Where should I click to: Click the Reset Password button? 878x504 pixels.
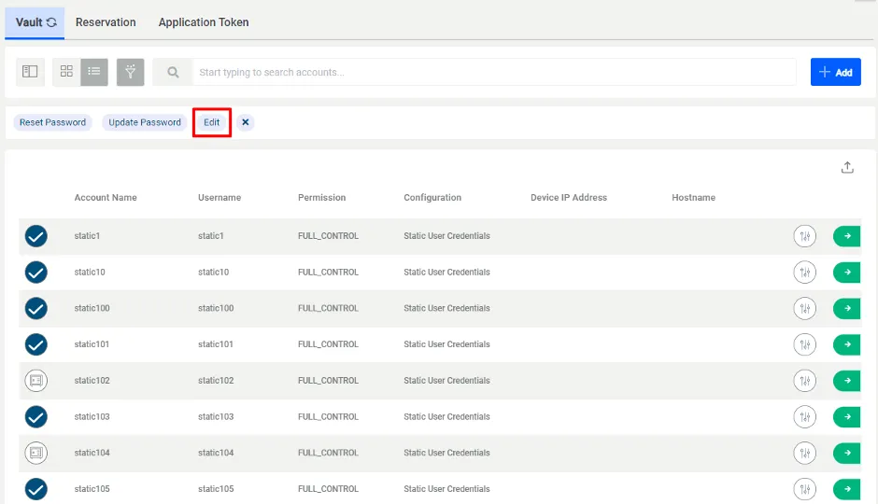point(52,122)
